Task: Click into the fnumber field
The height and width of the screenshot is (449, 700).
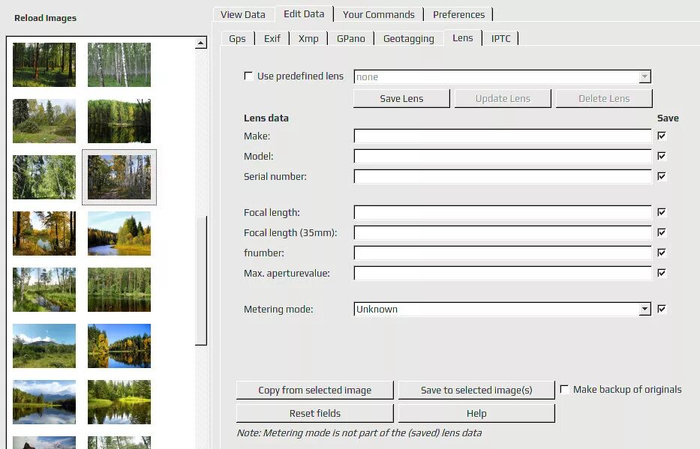Action: (502, 253)
